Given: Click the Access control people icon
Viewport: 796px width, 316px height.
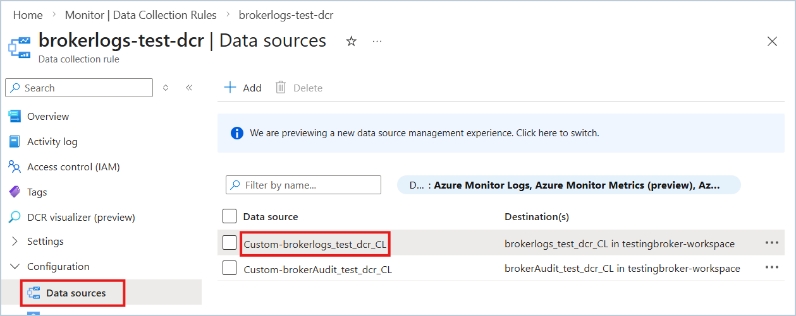Looking at the screenshot, I should 15,167.
